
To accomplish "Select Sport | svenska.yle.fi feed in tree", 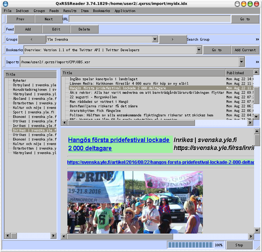I will tap(34, 112).
